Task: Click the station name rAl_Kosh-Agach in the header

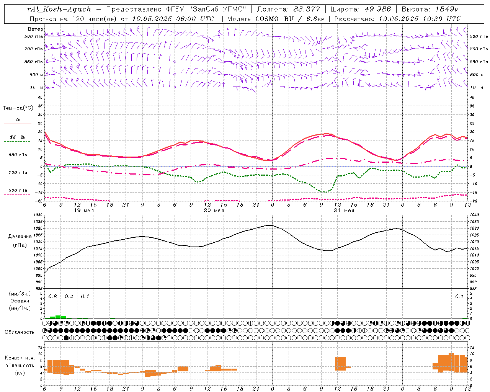Action: (x=59, y=9)
